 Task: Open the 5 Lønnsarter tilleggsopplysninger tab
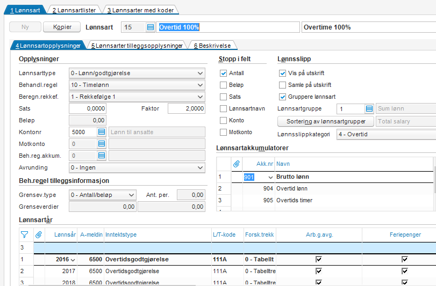pos(137,46)
